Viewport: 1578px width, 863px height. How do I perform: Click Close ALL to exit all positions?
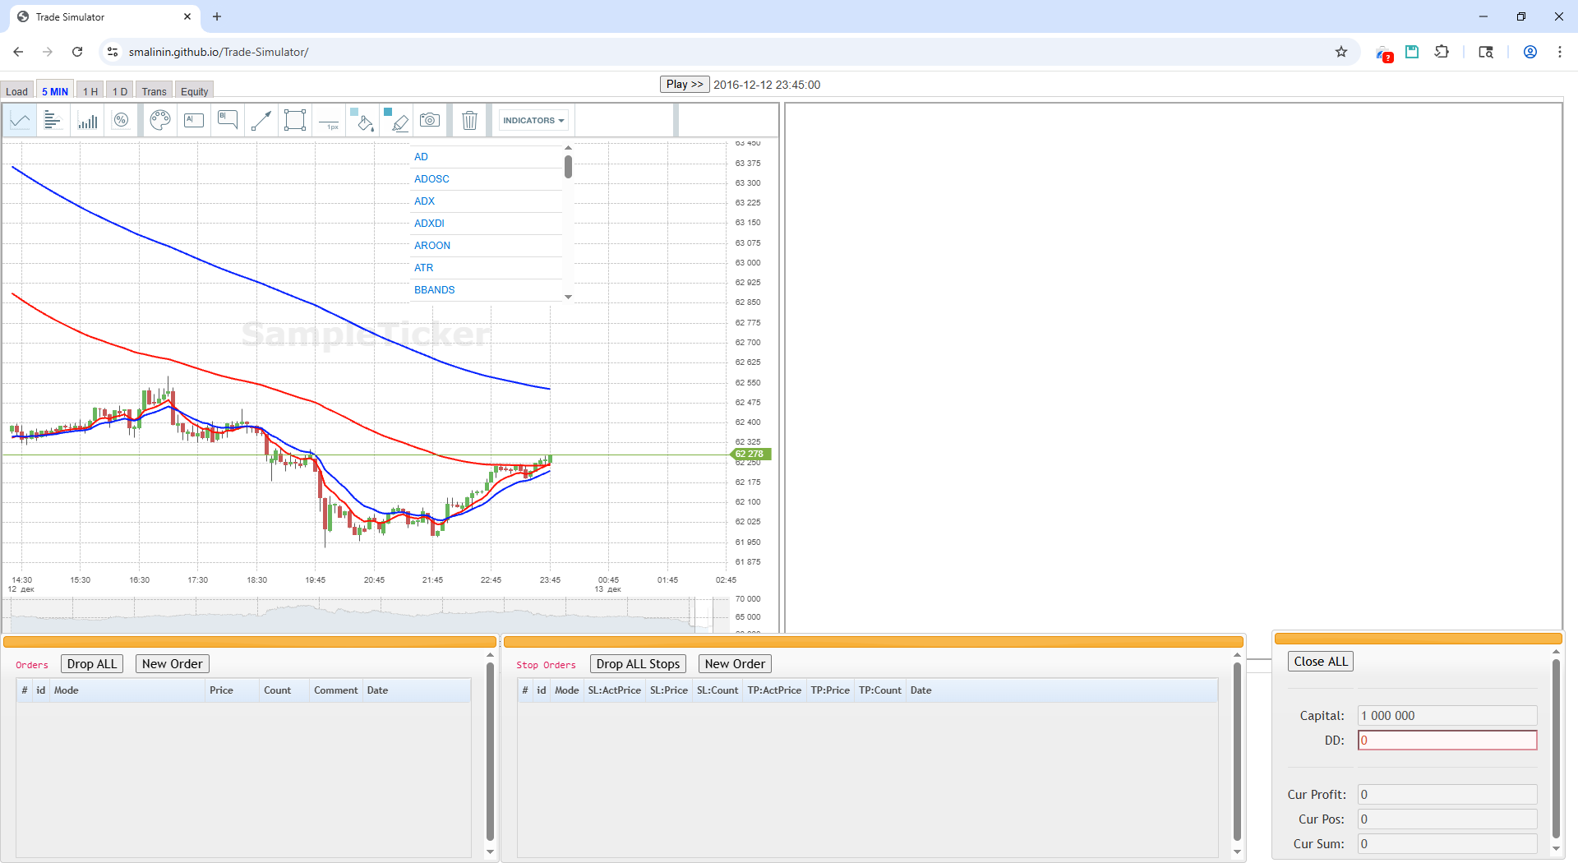1320,661
